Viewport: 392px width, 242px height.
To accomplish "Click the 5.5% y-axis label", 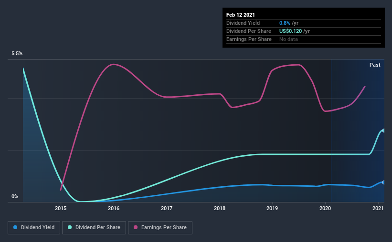I will (x=17, y=54).
